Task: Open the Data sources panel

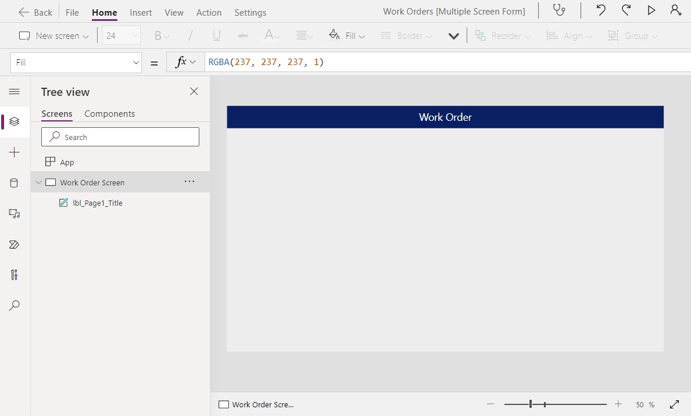Action: 15,183
